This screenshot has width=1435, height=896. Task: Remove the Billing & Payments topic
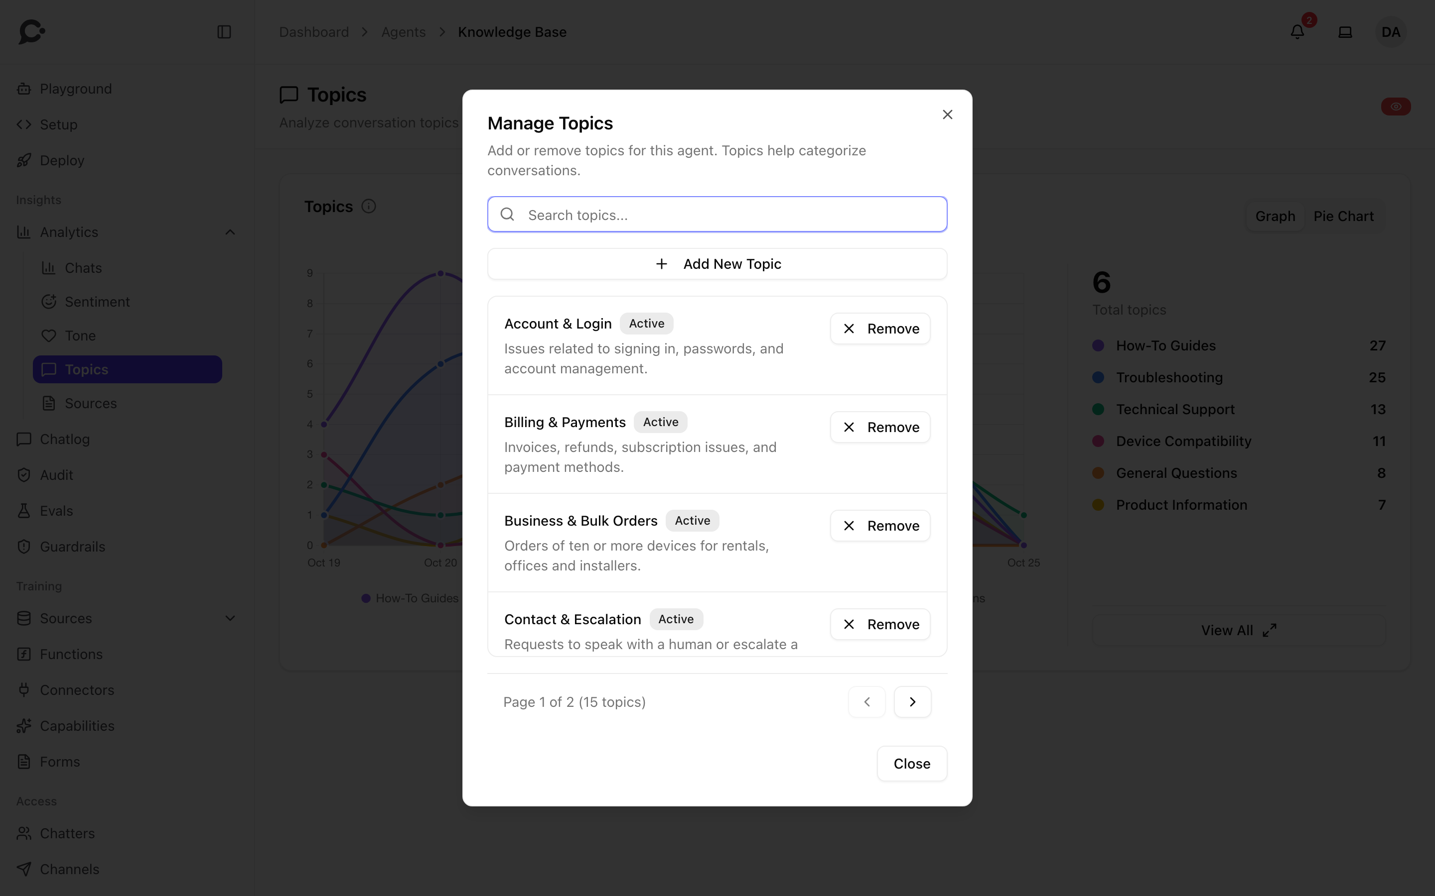pyautogui.click(x=880, y=427)
